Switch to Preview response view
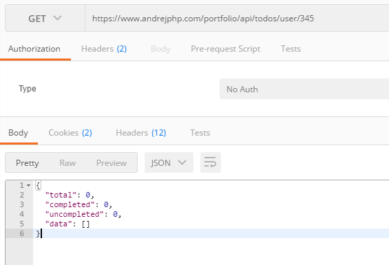Image resolution: width=389 pixels, height=265 pixels. pos(112,163)
